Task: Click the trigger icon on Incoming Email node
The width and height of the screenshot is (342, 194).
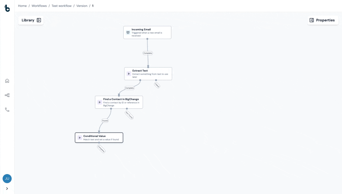Action: [128, 32]
